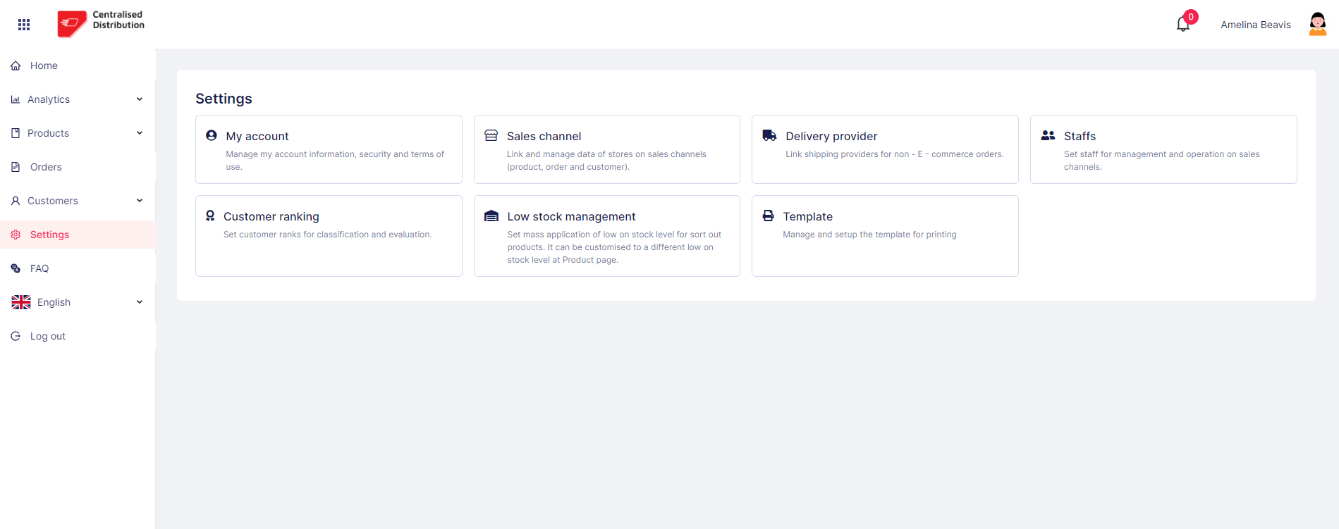Screen dimensions: 1339x529
Task: Expand the Customers submenu chevron
Action: (x=140, y=201)
